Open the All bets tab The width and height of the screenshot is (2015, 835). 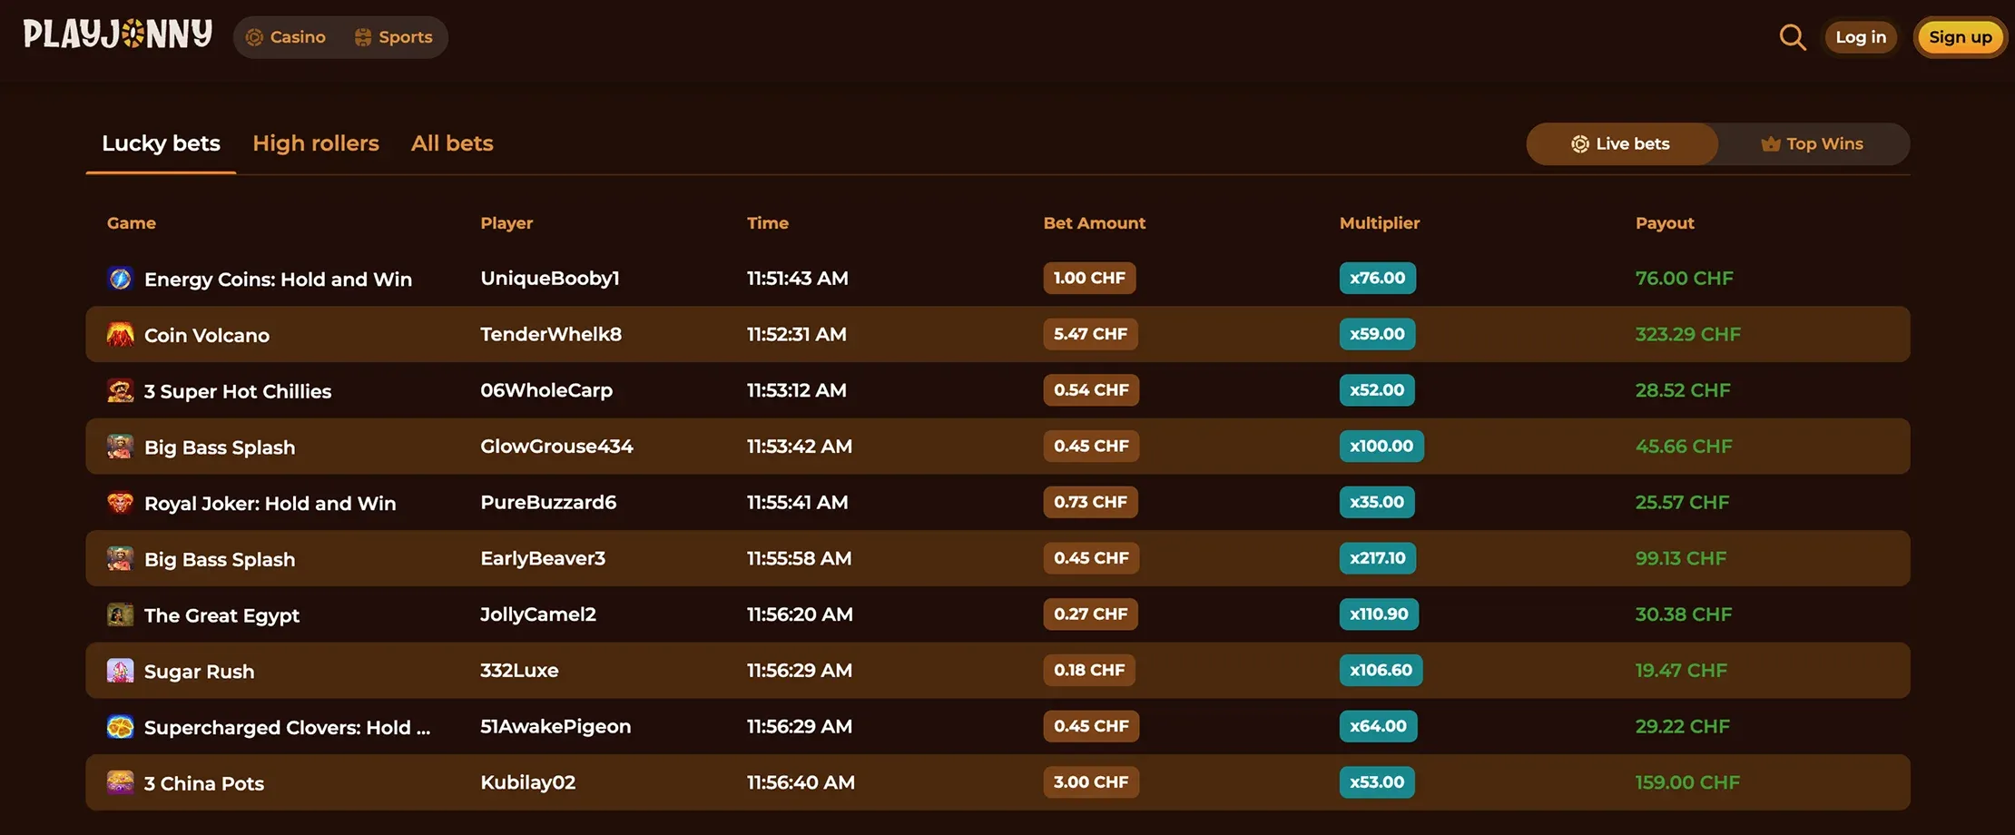(x=452, y=143)
